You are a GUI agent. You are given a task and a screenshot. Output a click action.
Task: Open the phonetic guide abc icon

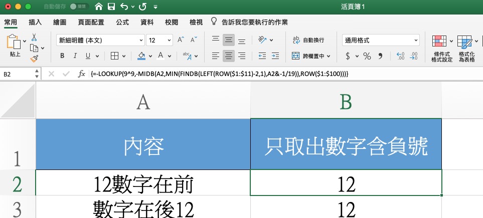[x=187, y=56]
